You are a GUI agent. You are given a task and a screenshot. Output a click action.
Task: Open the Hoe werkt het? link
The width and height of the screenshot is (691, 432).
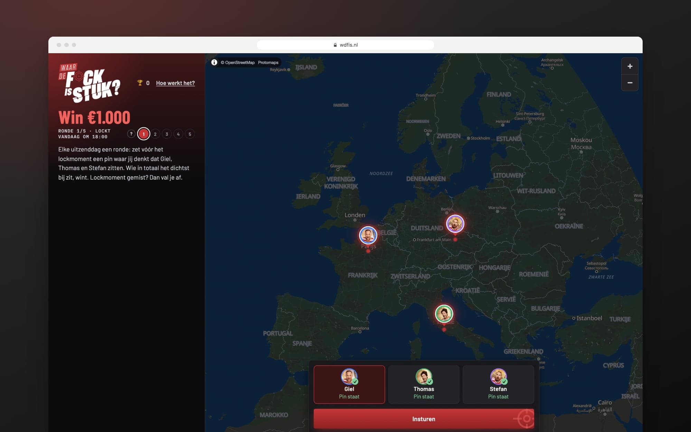(176, 83)
